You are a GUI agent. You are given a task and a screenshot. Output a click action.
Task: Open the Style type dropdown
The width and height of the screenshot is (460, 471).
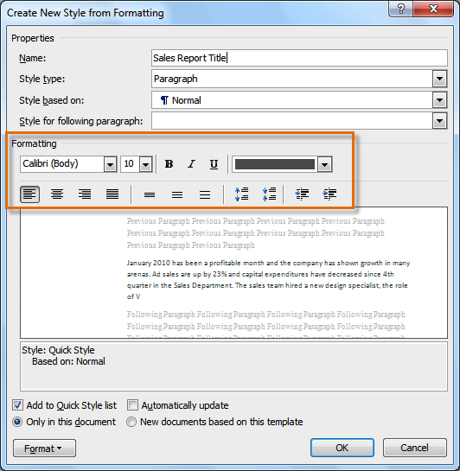tap(439, 79)
